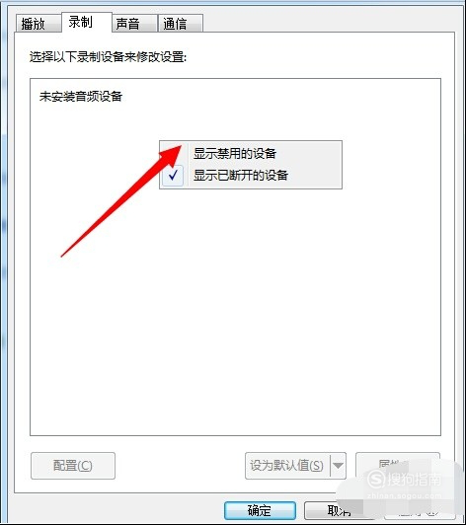
Task: Confirm with the 确定 button
Action: point(260,510)
